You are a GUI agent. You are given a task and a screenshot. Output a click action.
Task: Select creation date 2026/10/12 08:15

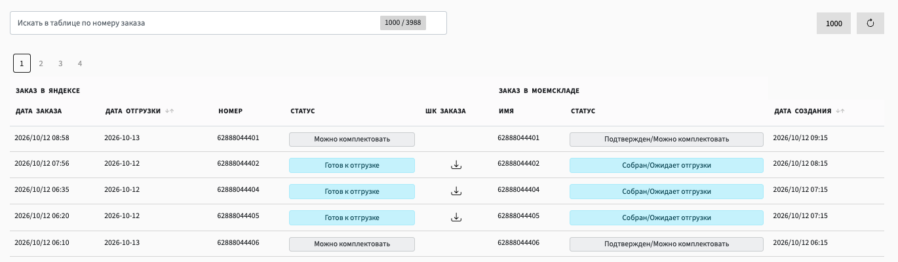click(800, 164)
